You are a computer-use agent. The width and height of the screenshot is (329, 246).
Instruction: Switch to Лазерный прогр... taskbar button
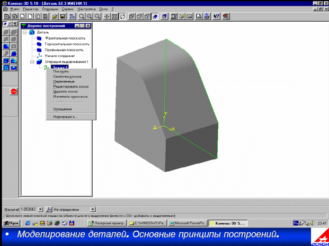tap(107, 223)
